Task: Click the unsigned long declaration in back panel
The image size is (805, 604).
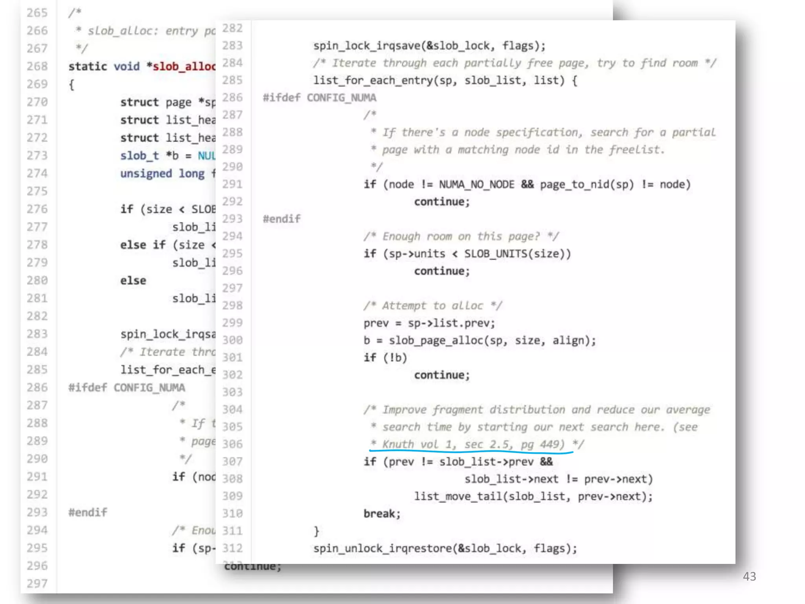Action: pos(162,173)
